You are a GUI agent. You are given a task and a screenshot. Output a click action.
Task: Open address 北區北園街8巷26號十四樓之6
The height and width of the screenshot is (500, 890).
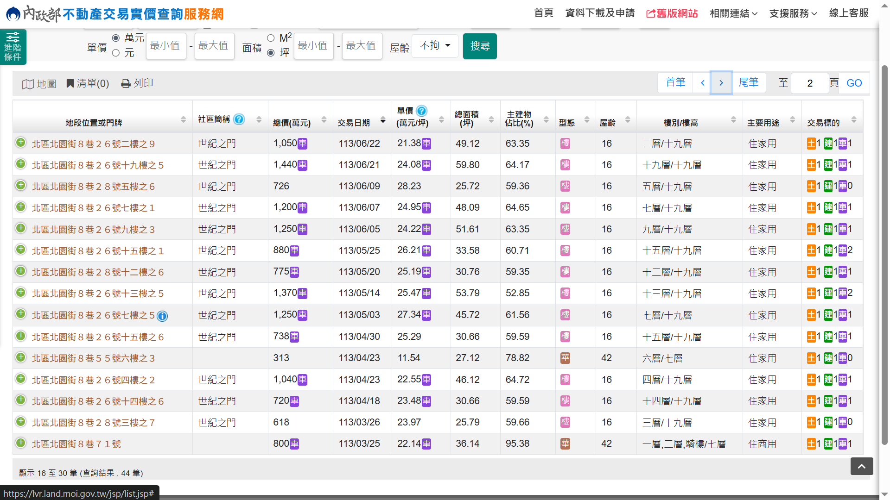point(97,401)
